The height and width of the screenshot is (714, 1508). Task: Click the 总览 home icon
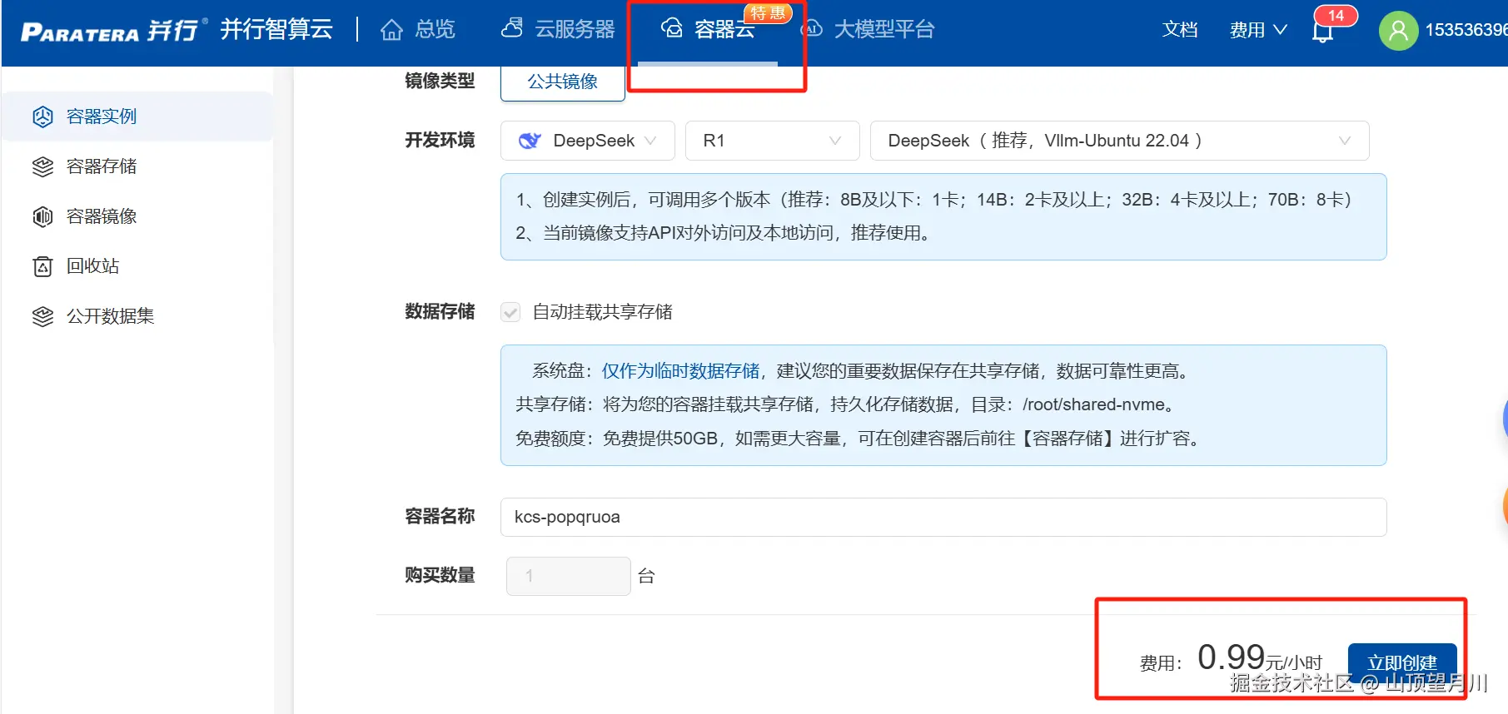point(391,30)
